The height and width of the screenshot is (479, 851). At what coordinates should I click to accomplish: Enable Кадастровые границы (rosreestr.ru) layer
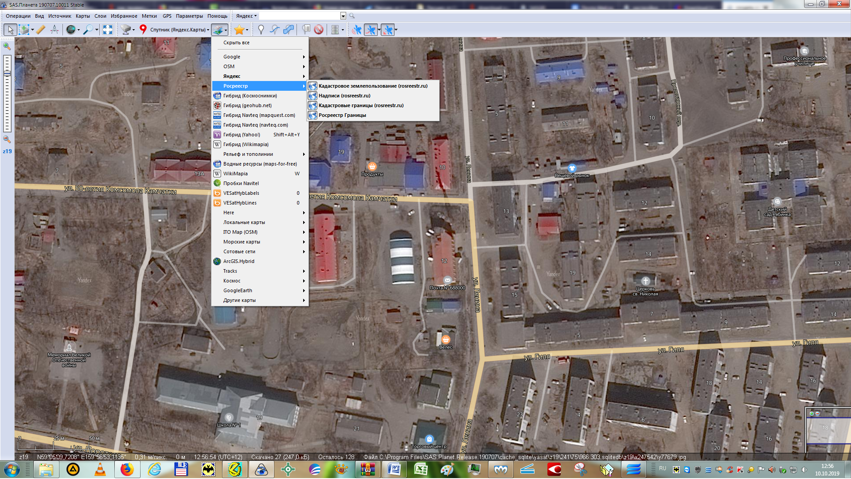(x=361, y=105)
